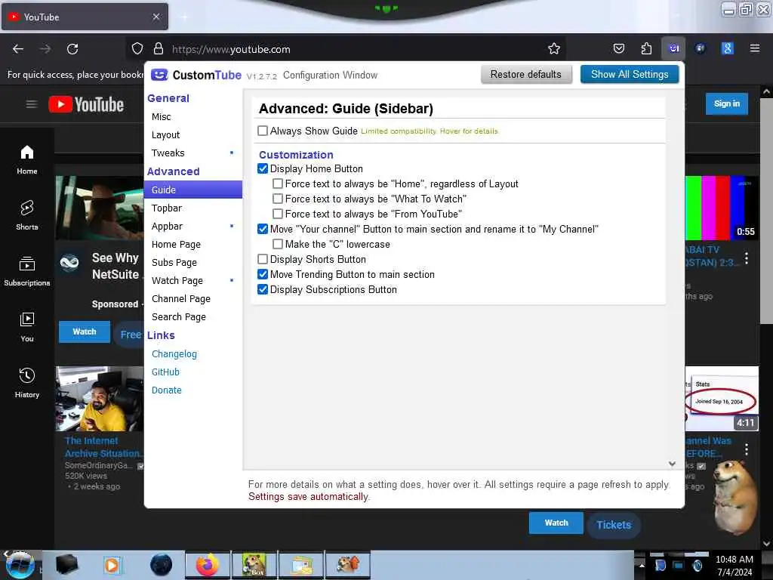
Task: Open the Extensions puzzle icon
Action: coord(646,48)
